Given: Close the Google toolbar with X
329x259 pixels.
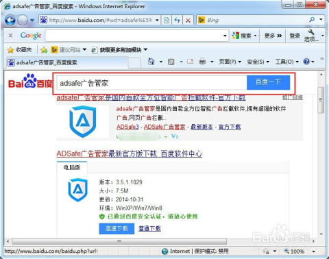Looking at the screenshot, I should coord(10,36).
